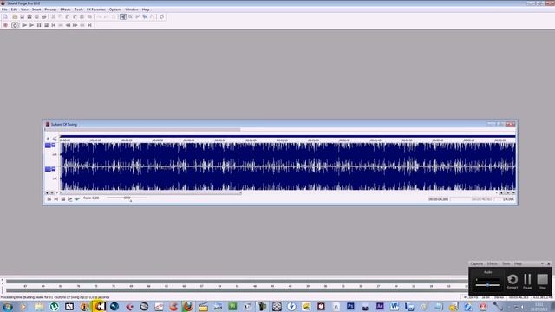Toggle Loop Playback in main transport bar
The image size is (555, 312).
point(15,25)
